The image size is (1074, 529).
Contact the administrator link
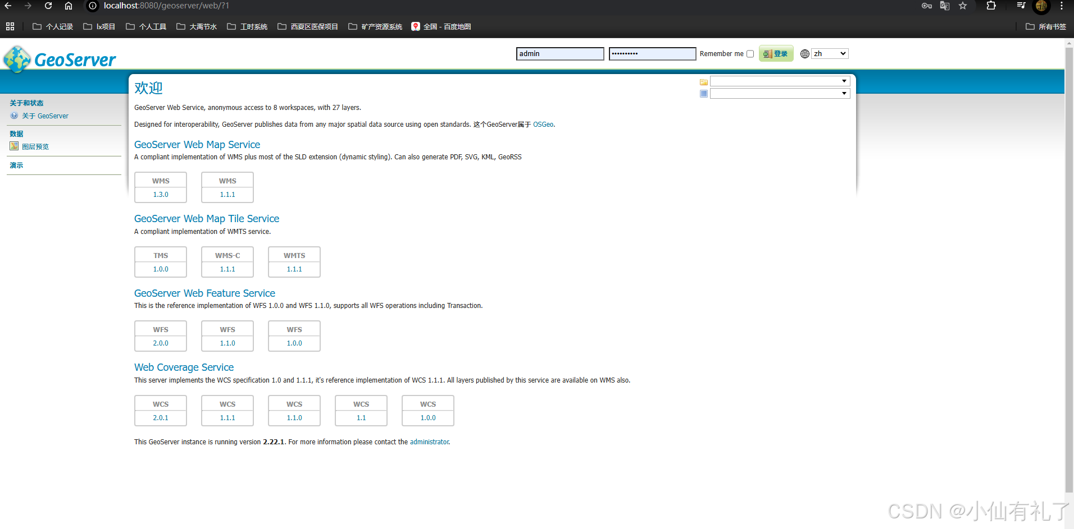[x=429, y=442]
